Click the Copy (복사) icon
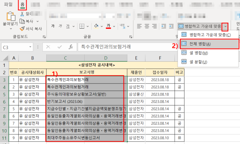The width and height of the screenshot is (240, 144). tap(22, 21)
